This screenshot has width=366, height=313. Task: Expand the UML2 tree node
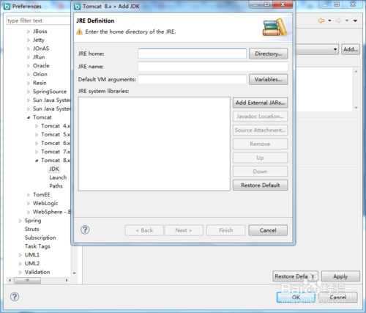tap(20, 264)
